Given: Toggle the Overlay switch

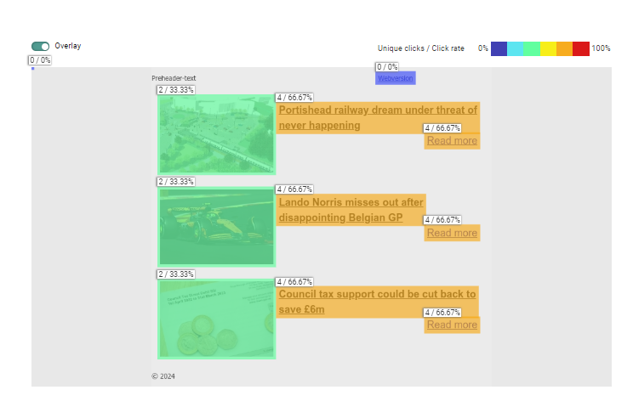Looking at the screenshot, I should [x=40, y=46].
